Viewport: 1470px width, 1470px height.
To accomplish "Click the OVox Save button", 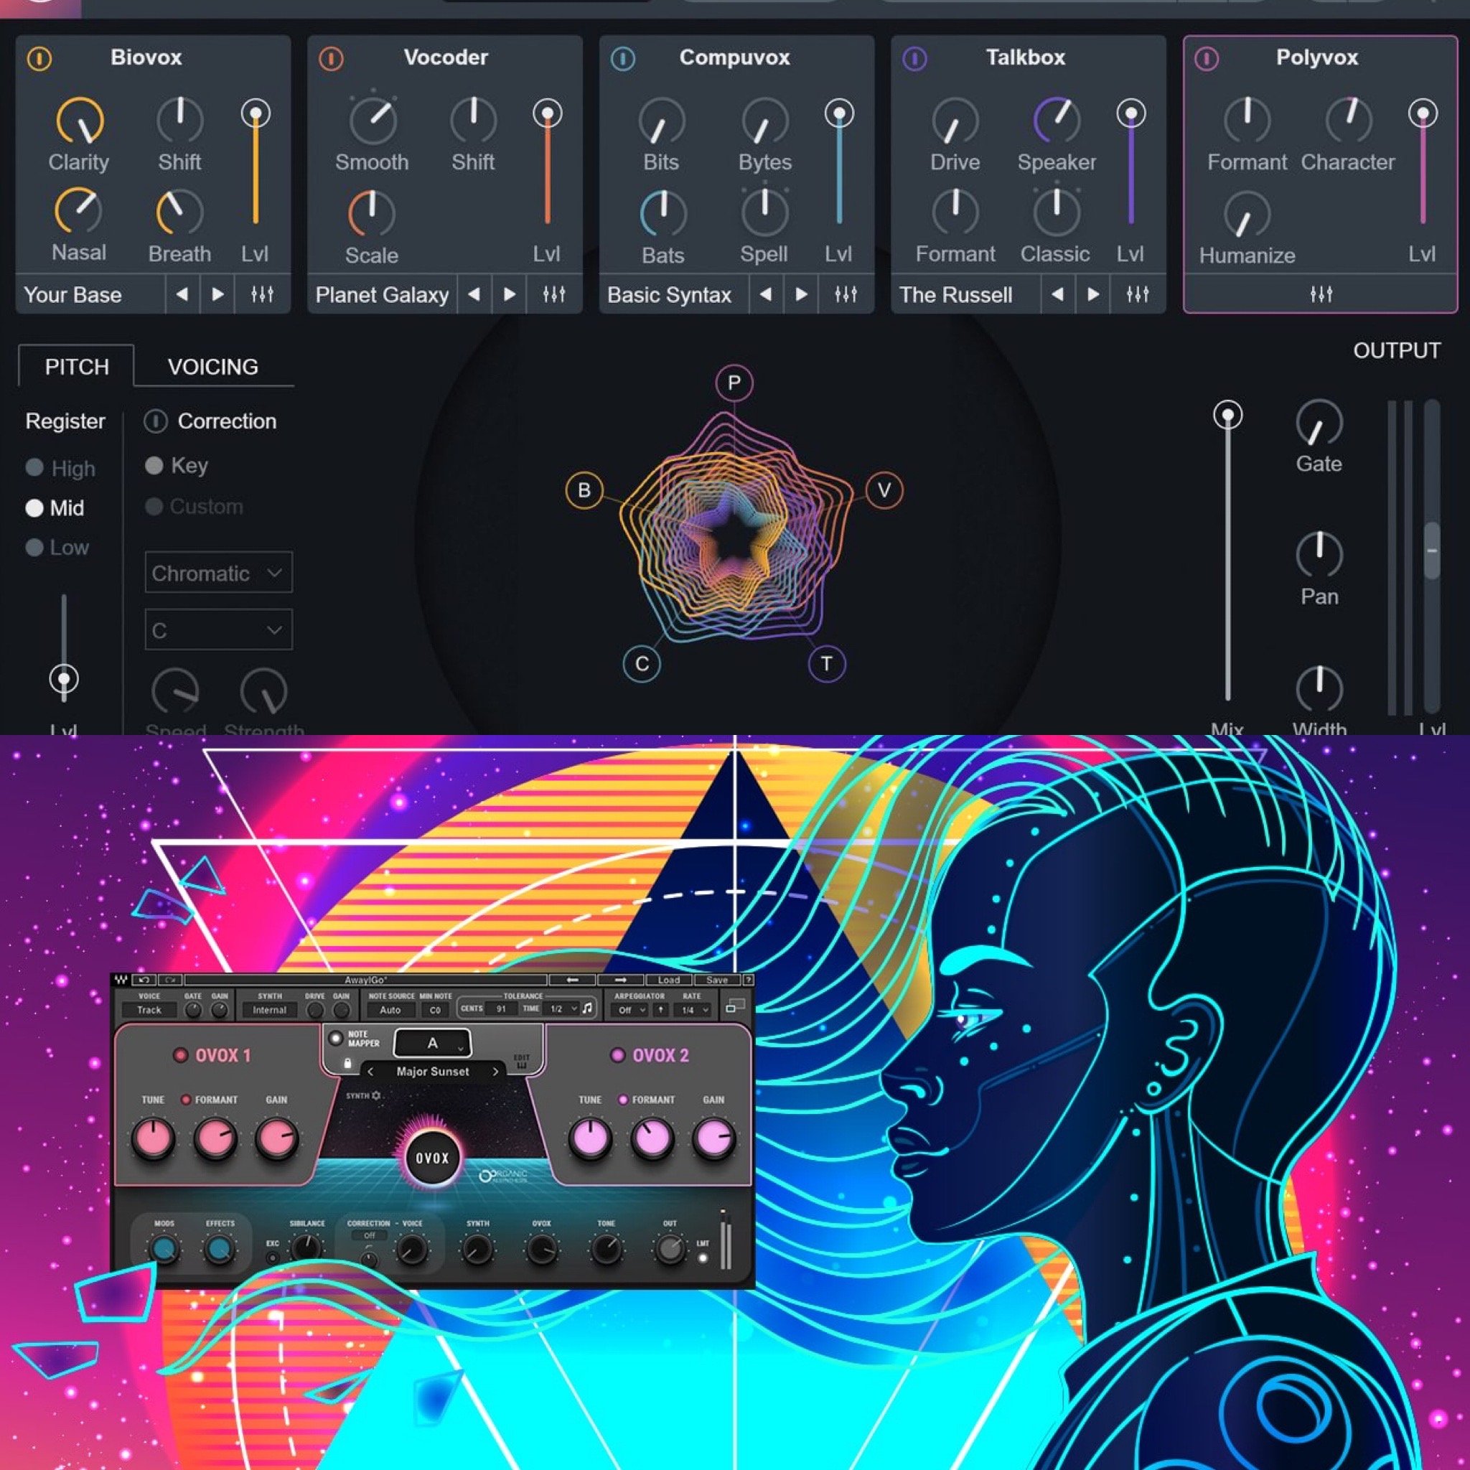I will 717,980.
